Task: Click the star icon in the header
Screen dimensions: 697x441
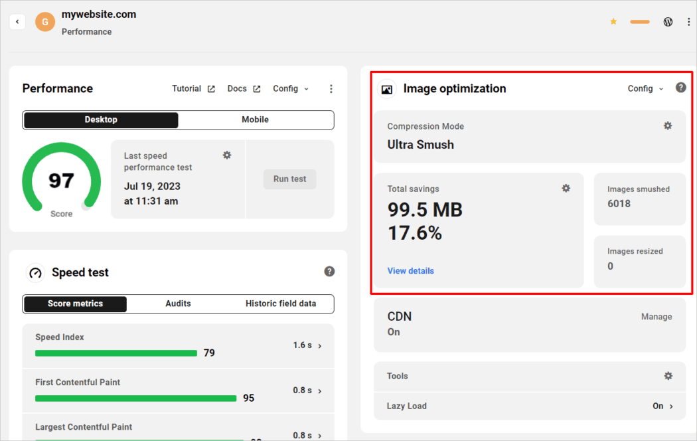Action: [613, 21]
